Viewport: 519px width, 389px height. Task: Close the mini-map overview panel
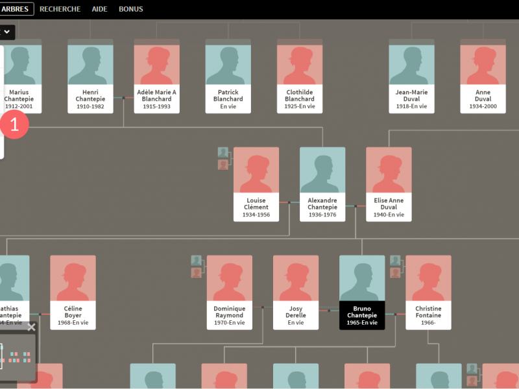[x=31, y=327]
